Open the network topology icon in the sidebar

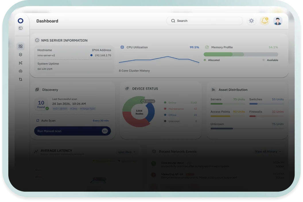[x=20, y=63]
